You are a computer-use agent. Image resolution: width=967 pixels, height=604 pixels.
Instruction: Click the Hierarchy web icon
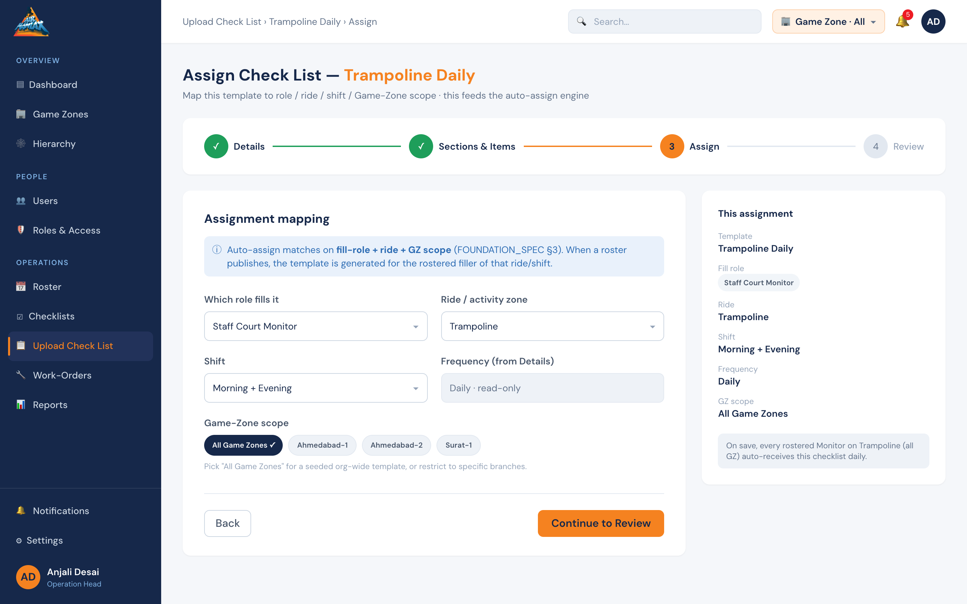(x=21, y=143)
